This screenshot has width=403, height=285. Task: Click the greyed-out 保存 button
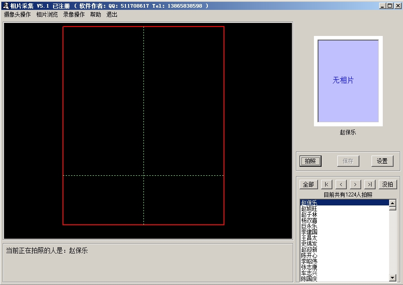pyautogui.click(x=348, y=161)
